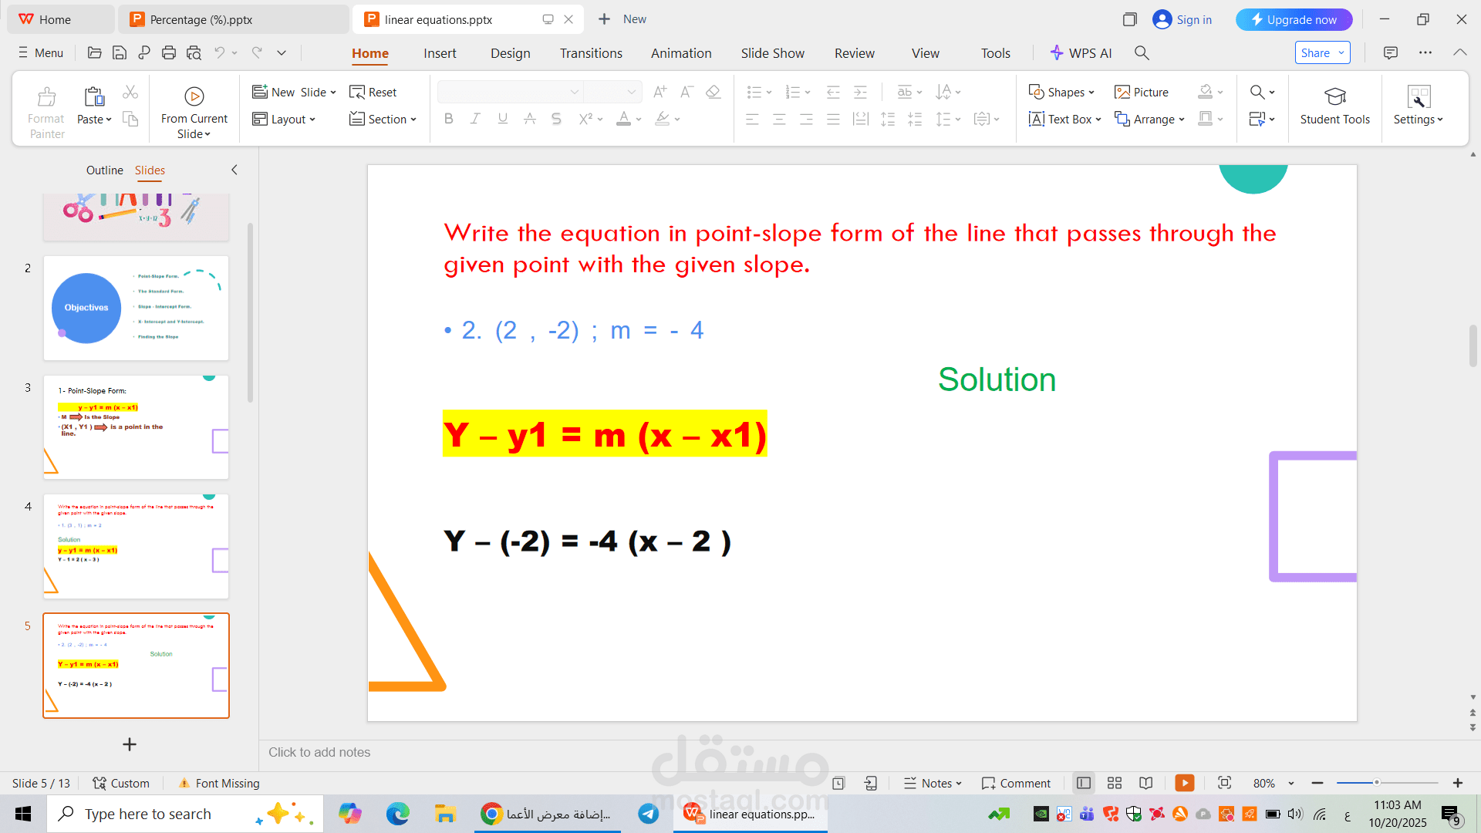Screen dimensions: 1481x833
Task: Click the Increase Indent icon
Action: pos(860,92)
